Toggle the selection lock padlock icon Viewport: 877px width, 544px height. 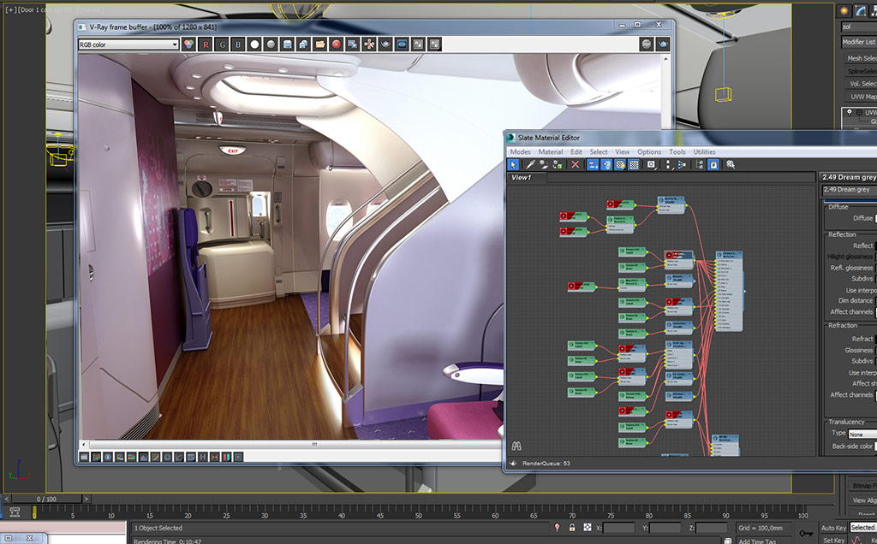pos(571,527)
